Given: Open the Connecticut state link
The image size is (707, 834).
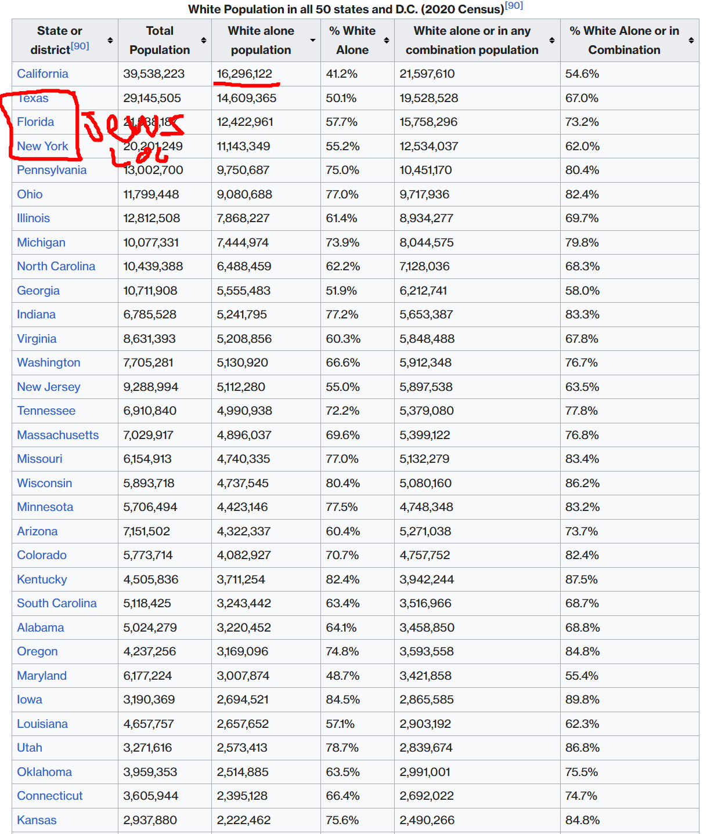Looking at the screenshot, I should click(49, 796).
